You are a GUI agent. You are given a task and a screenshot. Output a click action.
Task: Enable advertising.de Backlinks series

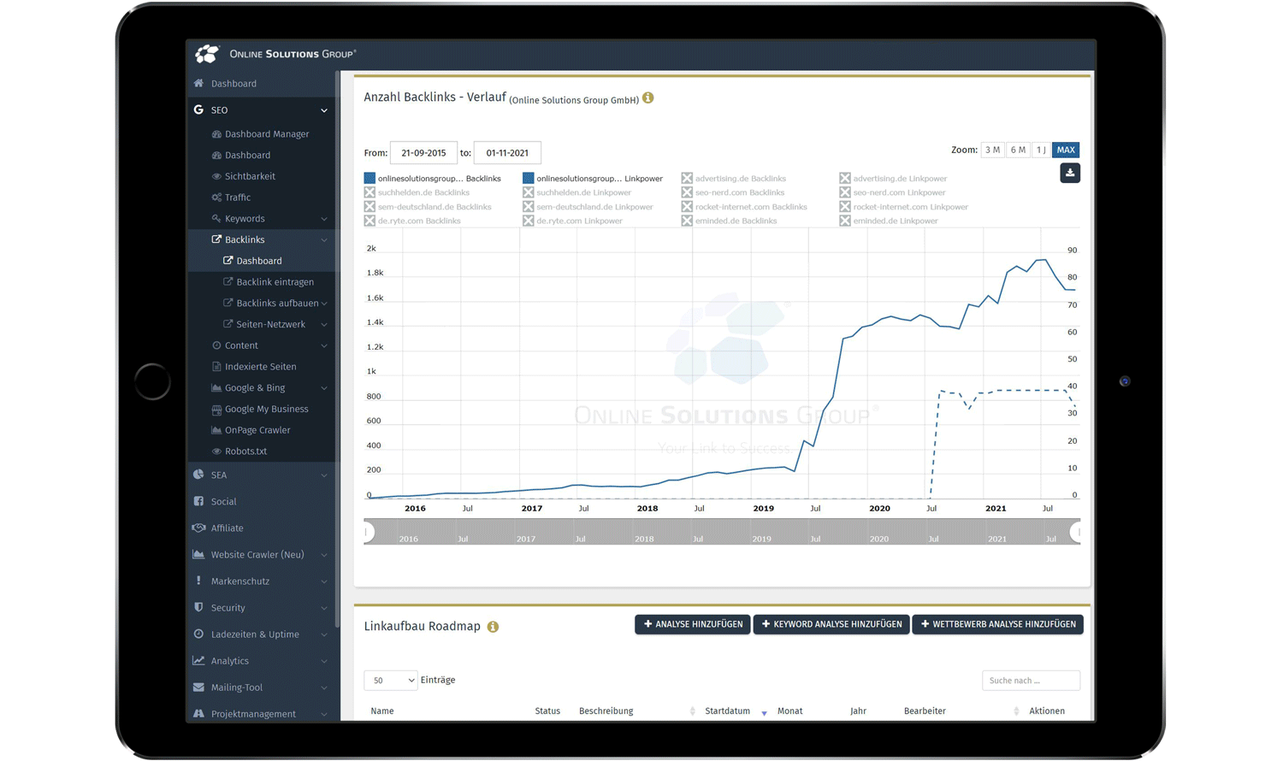coord(734,179)
